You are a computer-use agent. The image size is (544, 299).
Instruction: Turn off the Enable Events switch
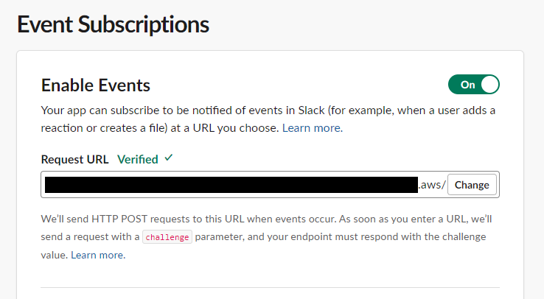coord(473,85)
